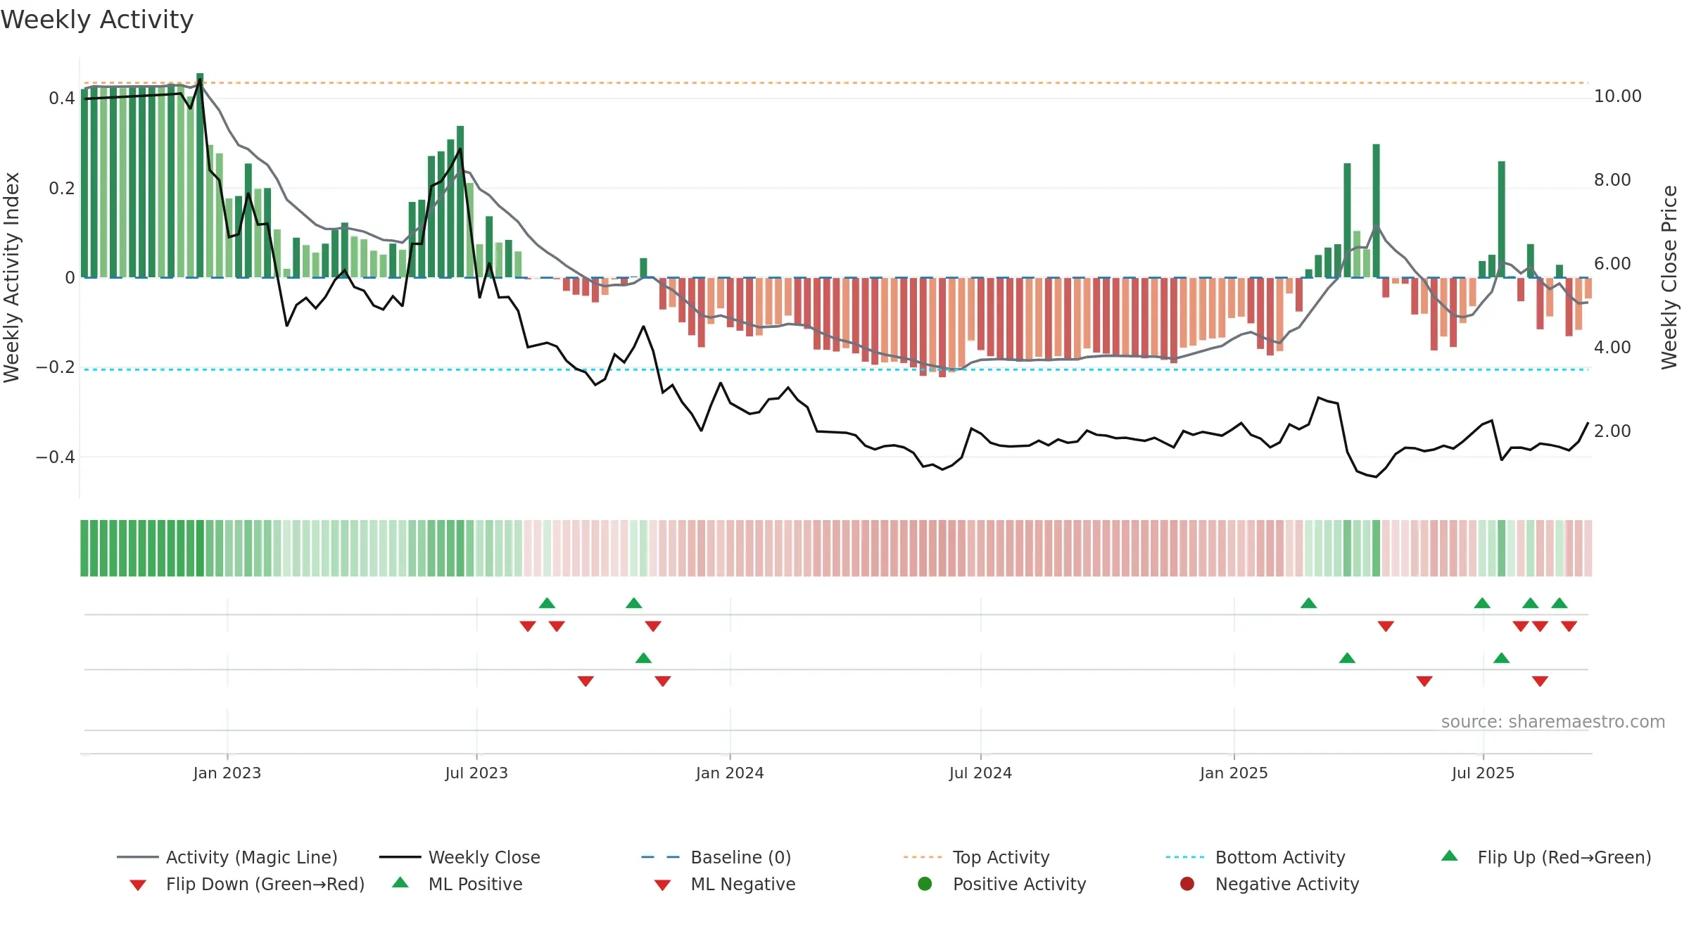The width and height of the screenshot is (1689, 950).
Task: Click the −0.4 left axis value
Action: pyautogui.click(x=56, y=457)
